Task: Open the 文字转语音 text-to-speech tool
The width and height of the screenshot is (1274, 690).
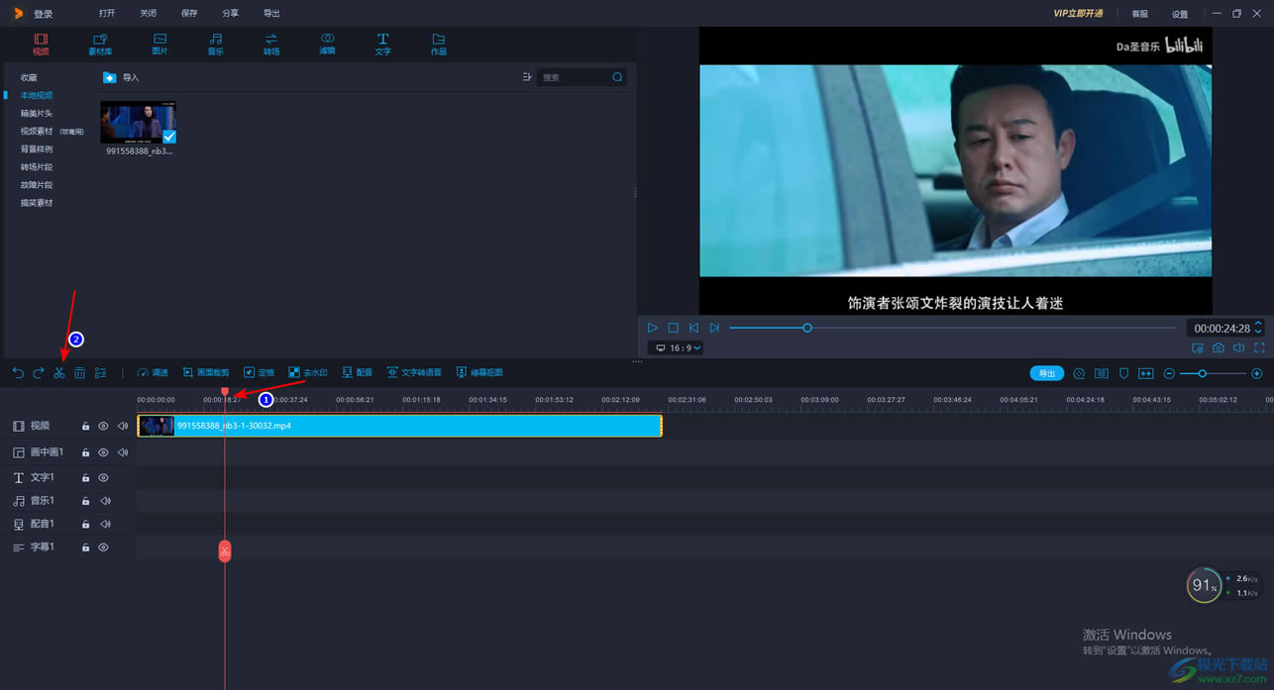Action: pyautogui.click(x=414, y=373)
